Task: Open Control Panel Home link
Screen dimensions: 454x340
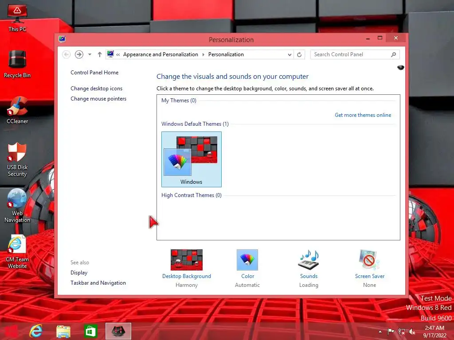Action: pos(94,73)
